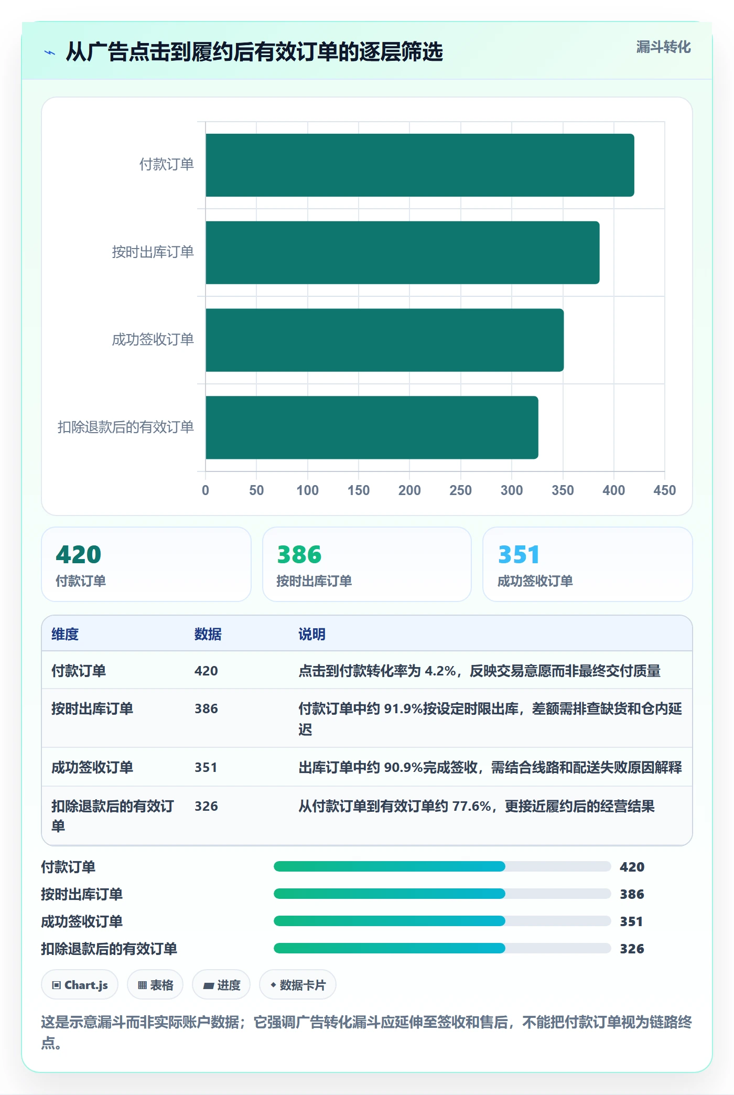Click the 326 cell in the table
Screen dimensions: 734x1095
[x=206, y=806]
